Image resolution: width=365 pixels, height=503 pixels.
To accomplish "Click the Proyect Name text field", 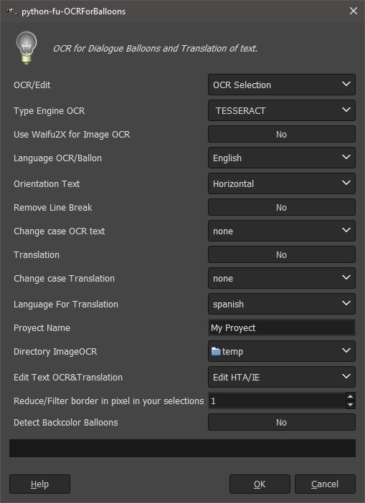I will (282, 327).
